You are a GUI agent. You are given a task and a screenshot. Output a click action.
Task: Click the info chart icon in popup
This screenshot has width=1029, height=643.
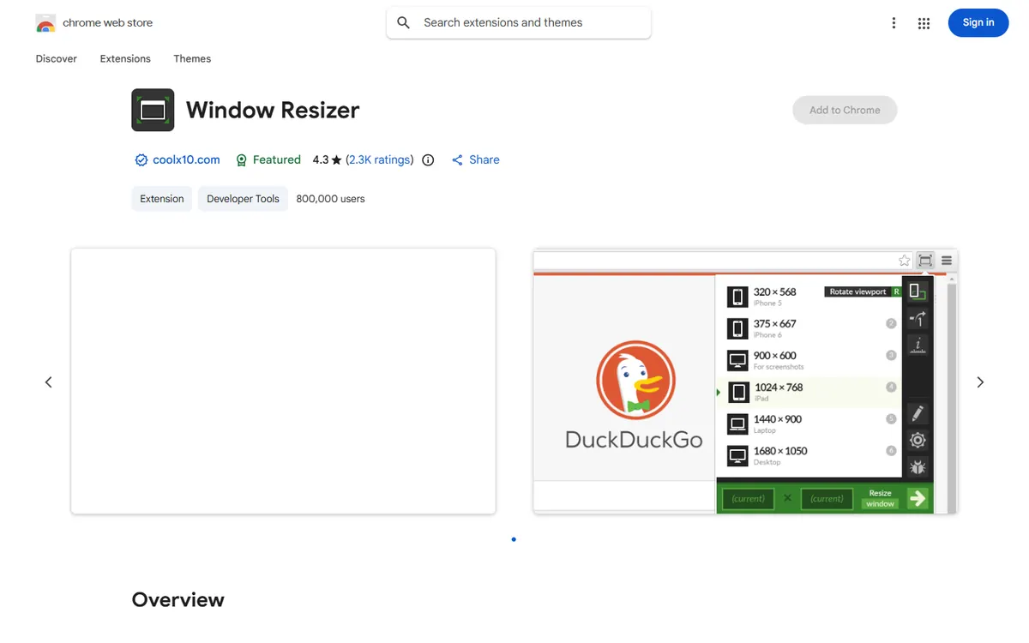[918, 346]
